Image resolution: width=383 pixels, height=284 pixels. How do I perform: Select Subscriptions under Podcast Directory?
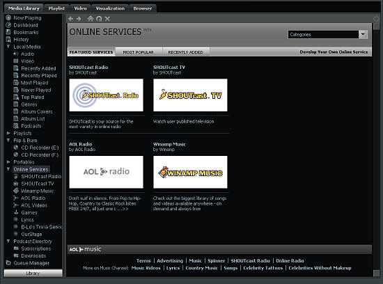(36, 248)
